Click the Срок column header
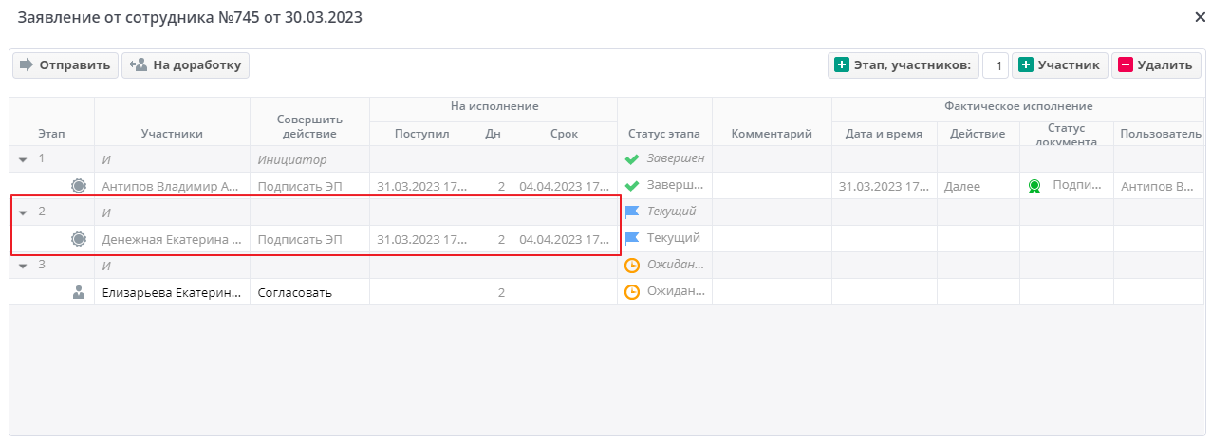 pos(564,134)
